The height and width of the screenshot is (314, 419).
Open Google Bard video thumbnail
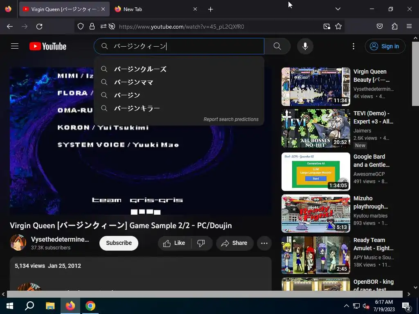point(315,171)
